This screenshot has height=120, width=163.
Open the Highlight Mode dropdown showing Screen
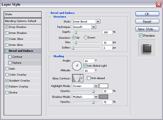pyautogui.click(x=85, y=86)
